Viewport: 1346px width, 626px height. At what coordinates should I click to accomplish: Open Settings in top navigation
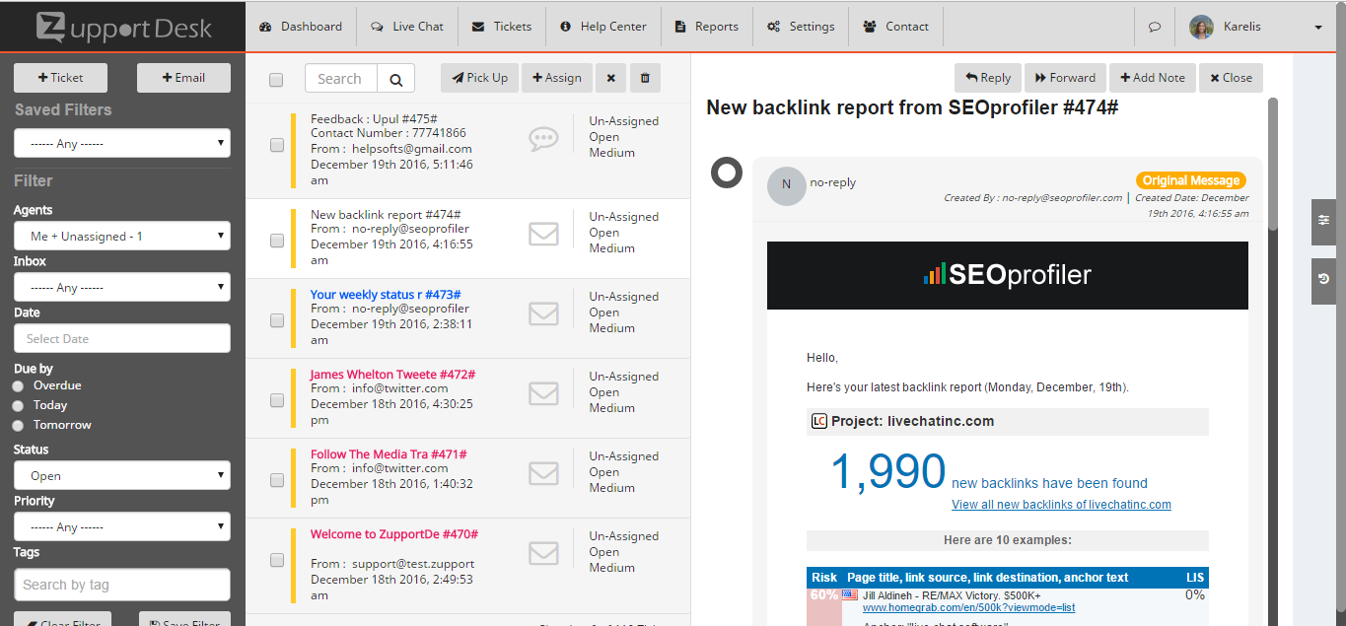pyautogui.click(x=801, y=27)
